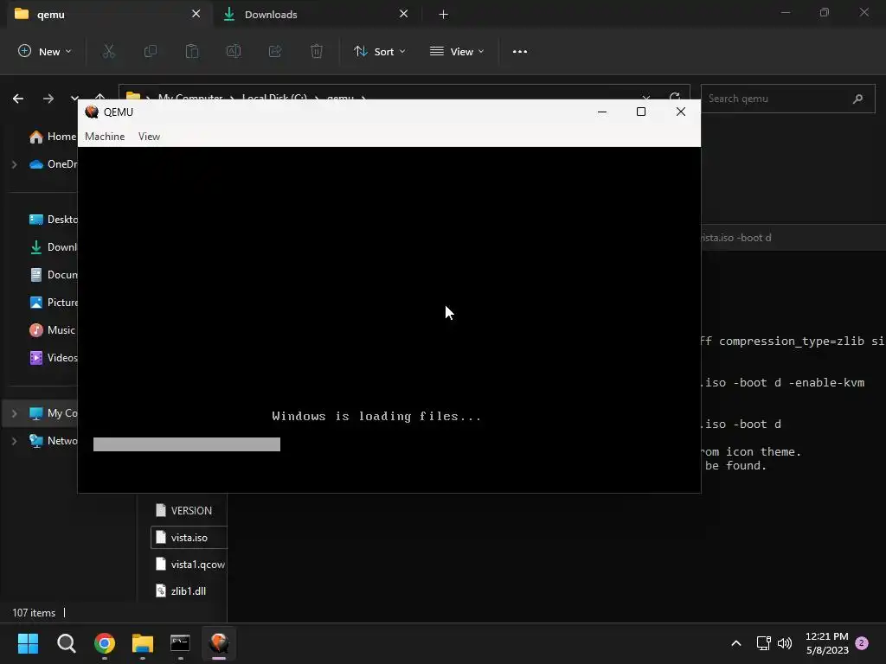
Task: Open the Command Prompt taskbar icon
Action: pyautogui.click(x=180, y=643)
